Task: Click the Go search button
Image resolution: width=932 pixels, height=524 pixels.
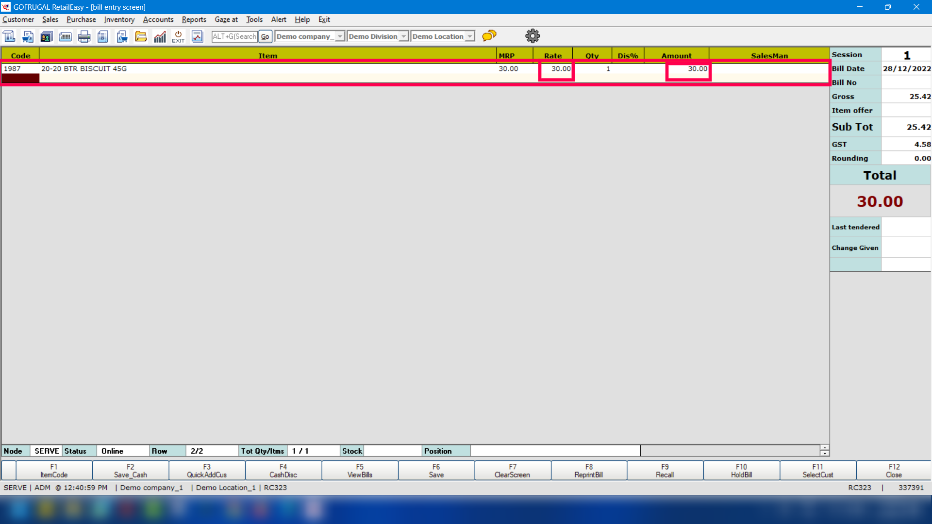Action: click(x=265, y=36)
